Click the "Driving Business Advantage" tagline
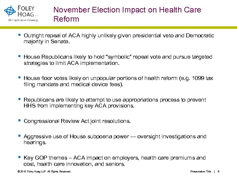 23,20
